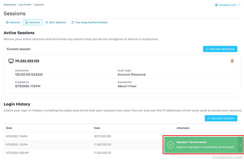
Task: Click the Attempts column header
Action: (183, 128)
